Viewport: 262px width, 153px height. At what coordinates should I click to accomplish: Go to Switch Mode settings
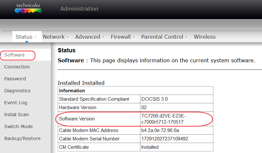pyautogui.click(x=18, y=127)
